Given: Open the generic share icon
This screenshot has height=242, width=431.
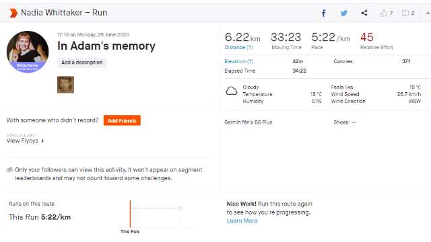Looking at the screenshot, I should coord(364,13).
